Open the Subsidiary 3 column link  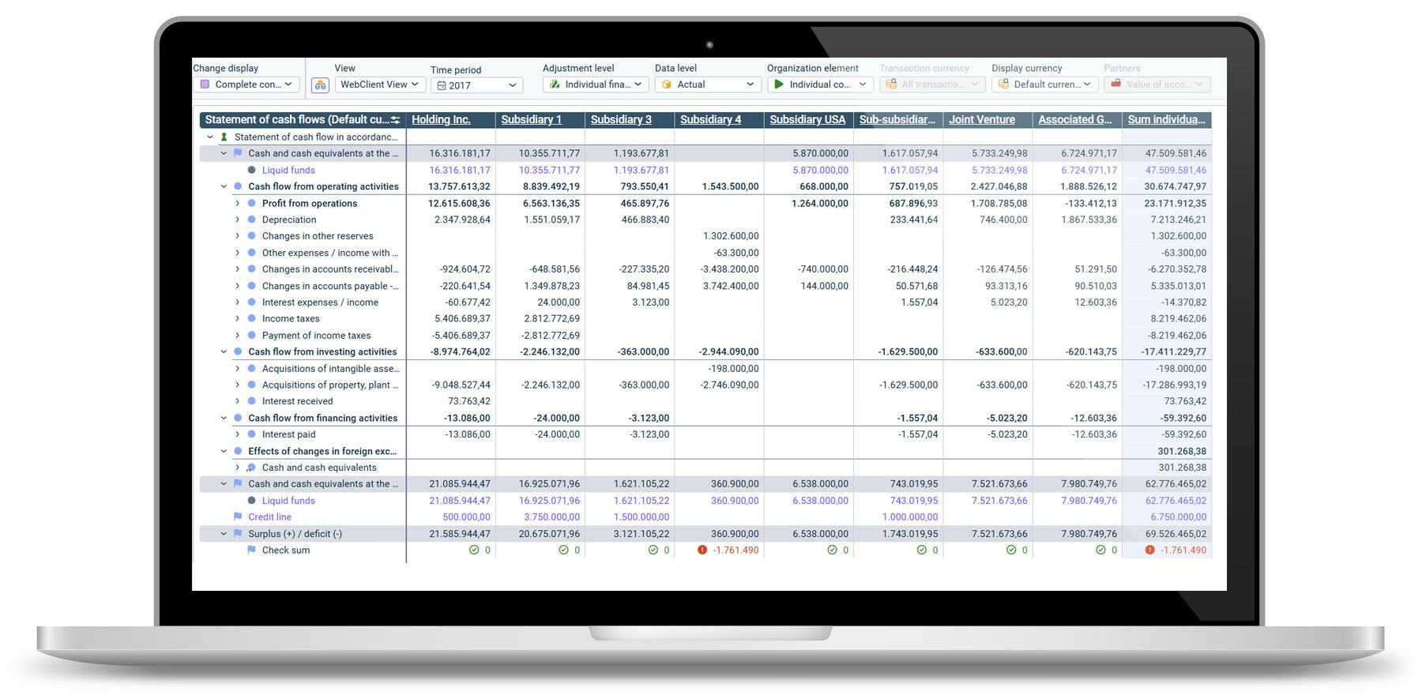point(621,120)
